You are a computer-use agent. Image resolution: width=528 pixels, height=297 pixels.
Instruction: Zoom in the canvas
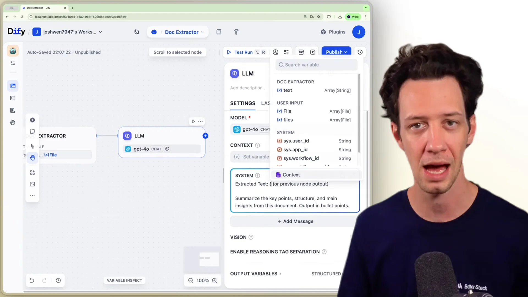click(215, 280)
